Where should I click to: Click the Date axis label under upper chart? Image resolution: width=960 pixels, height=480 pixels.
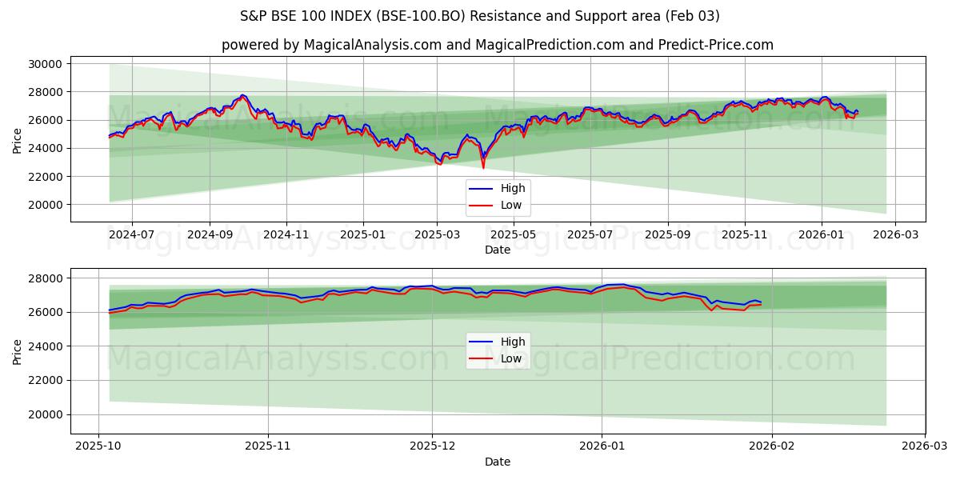click(x=498, y=250)
